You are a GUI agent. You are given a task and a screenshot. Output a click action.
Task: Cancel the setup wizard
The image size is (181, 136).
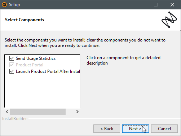164,129
